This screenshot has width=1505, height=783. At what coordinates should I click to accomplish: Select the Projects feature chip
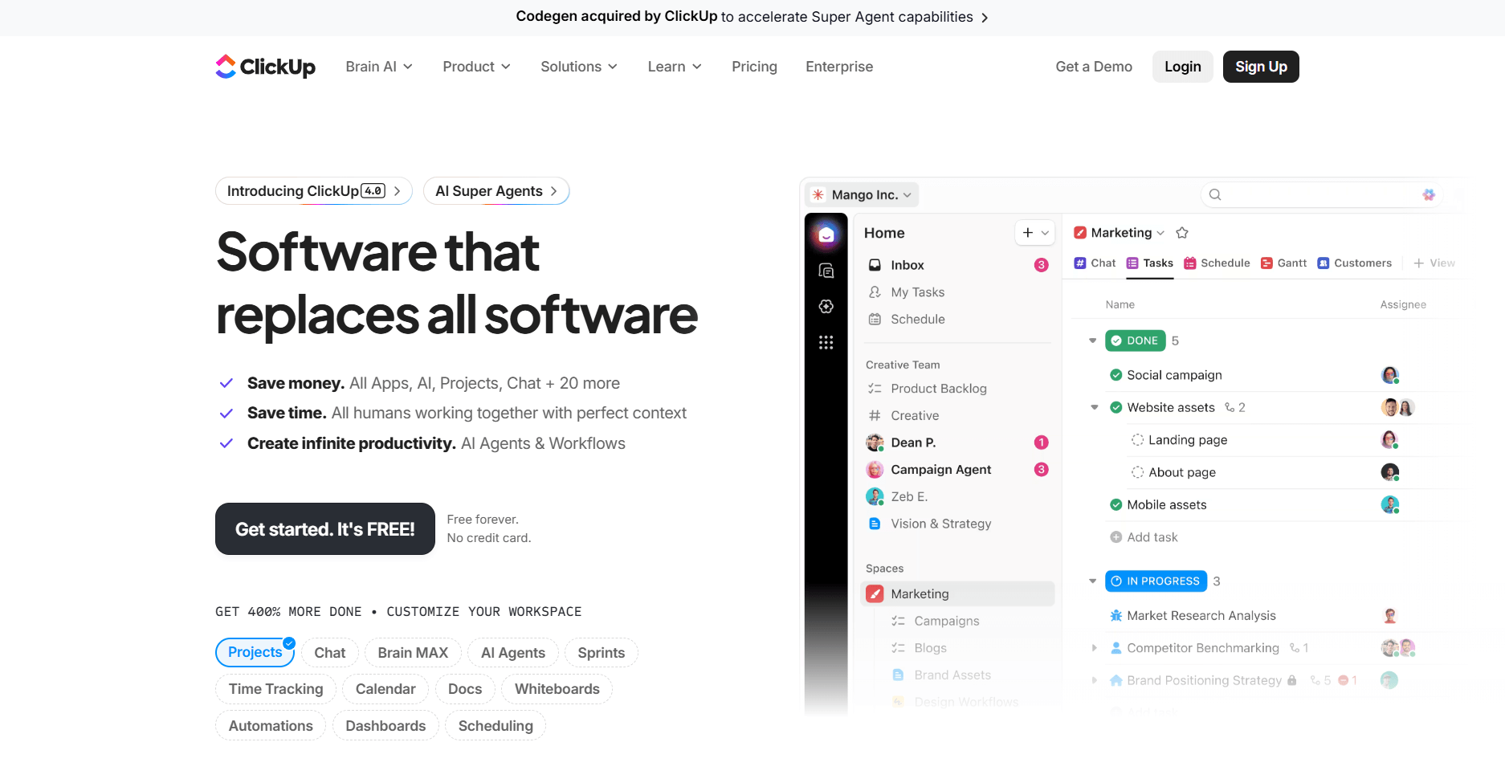pyautogui.click(x=255, y=652)
